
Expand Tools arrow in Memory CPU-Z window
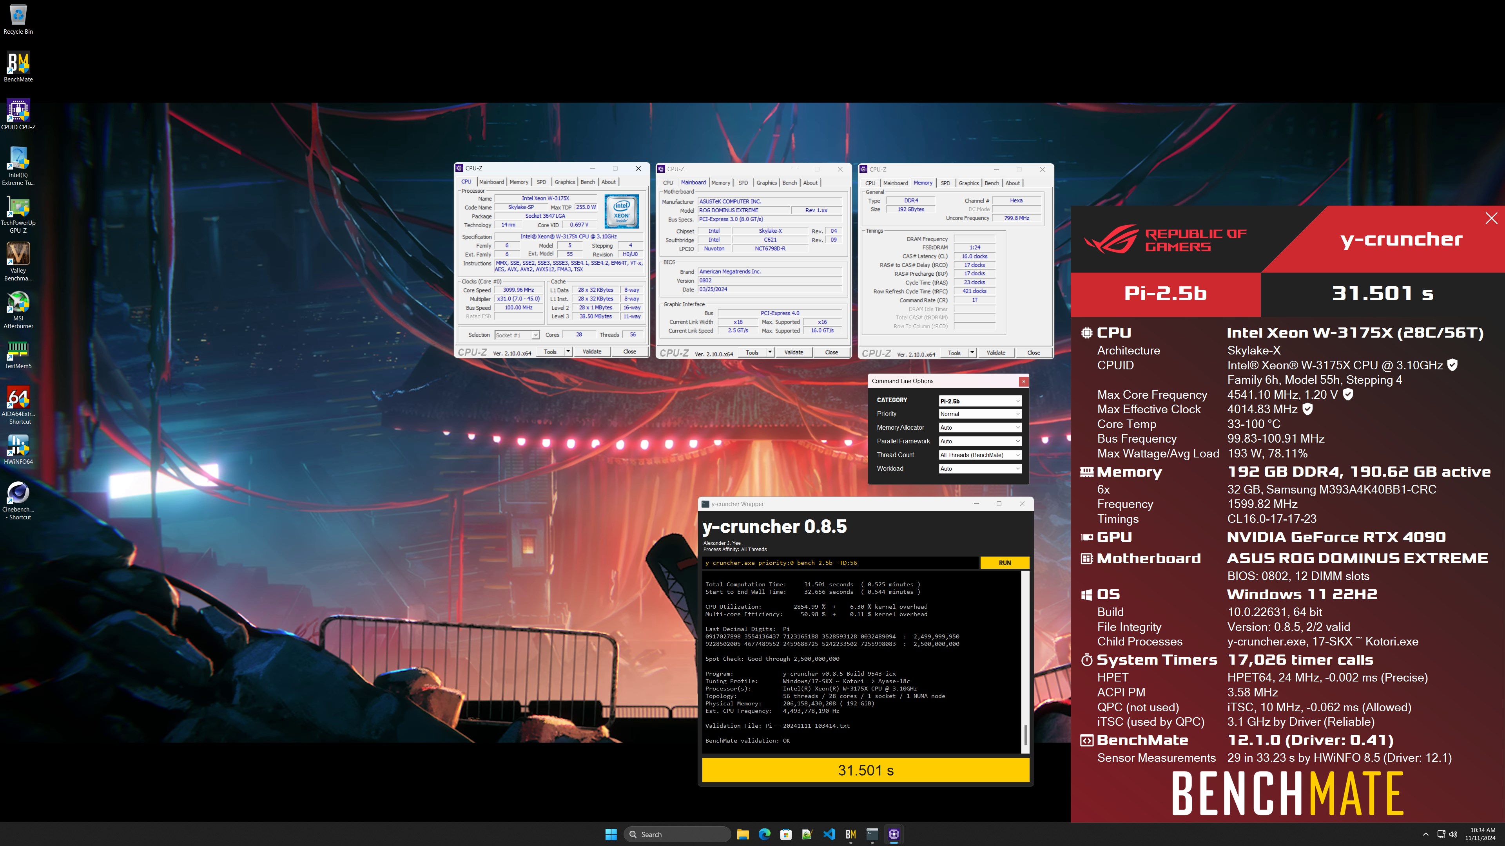972,352
